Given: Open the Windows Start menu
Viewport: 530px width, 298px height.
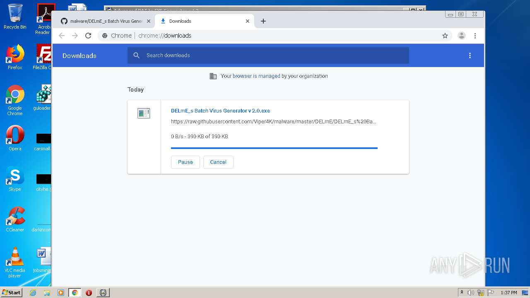Looking at the screenshot, I should click(x=11, y=293).
